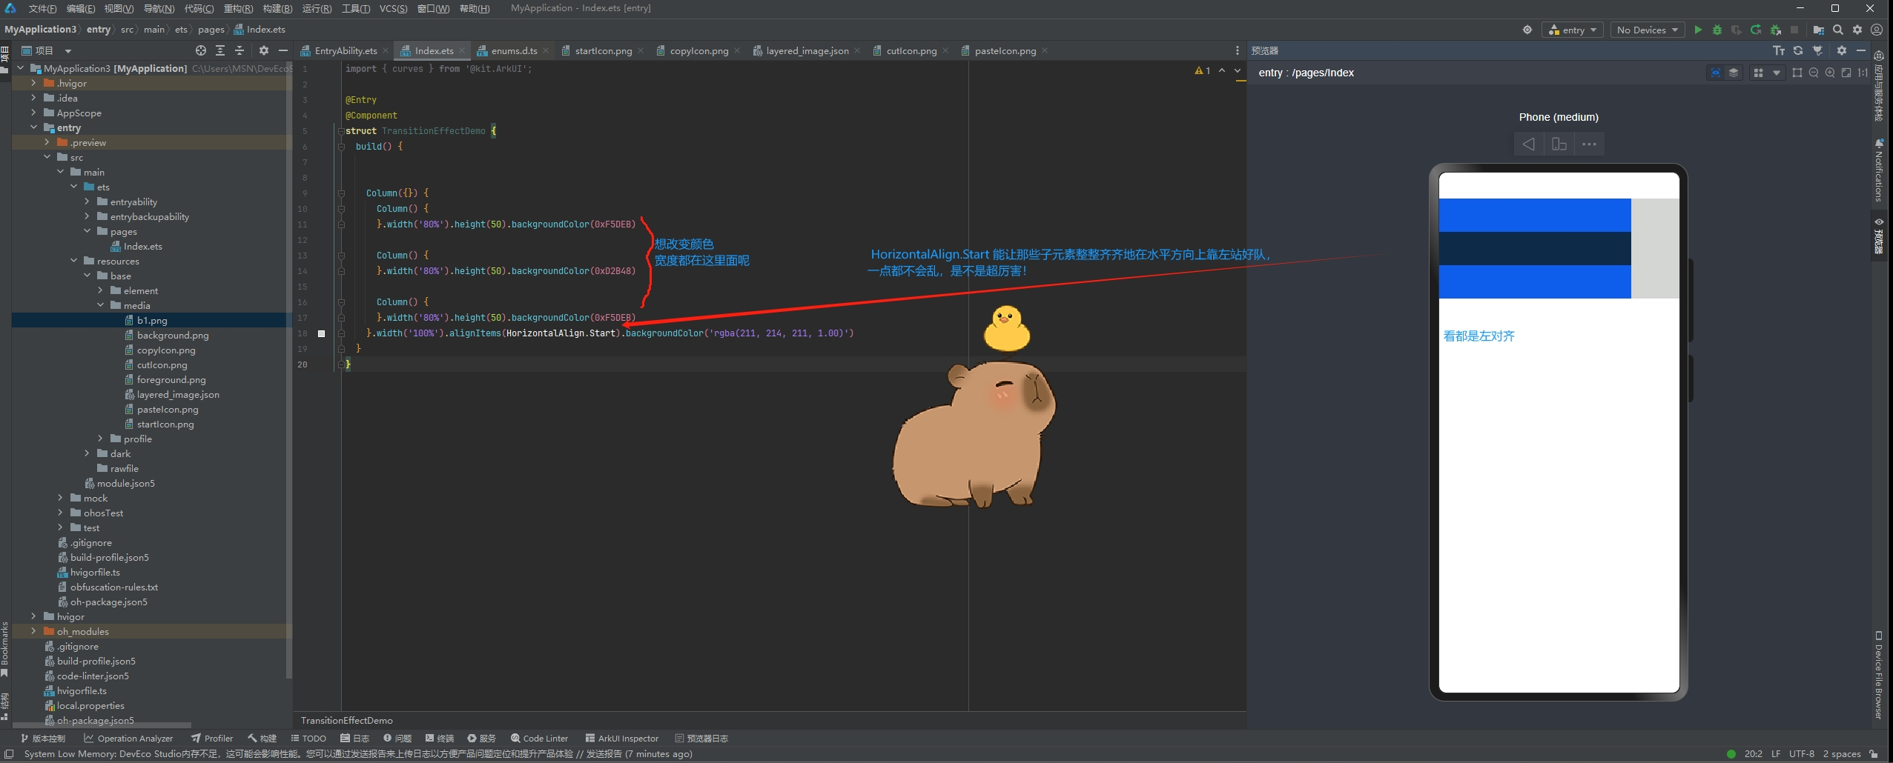Screen dimensions: 1893x763
Task: Open the entry run configuration dropdown
Action: [1573, 30]
